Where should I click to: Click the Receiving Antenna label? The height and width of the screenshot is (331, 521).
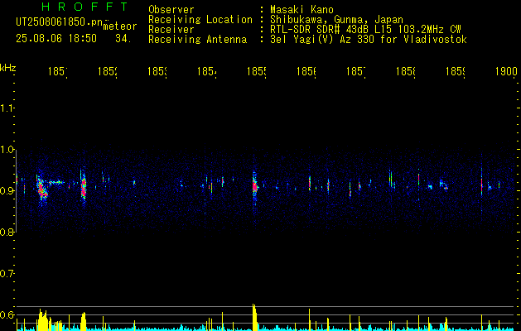198,40
